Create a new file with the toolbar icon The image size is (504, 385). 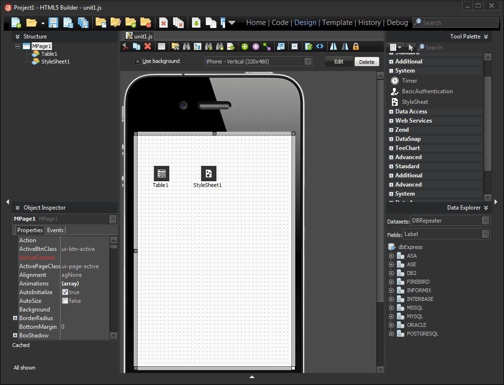[16, 23]
